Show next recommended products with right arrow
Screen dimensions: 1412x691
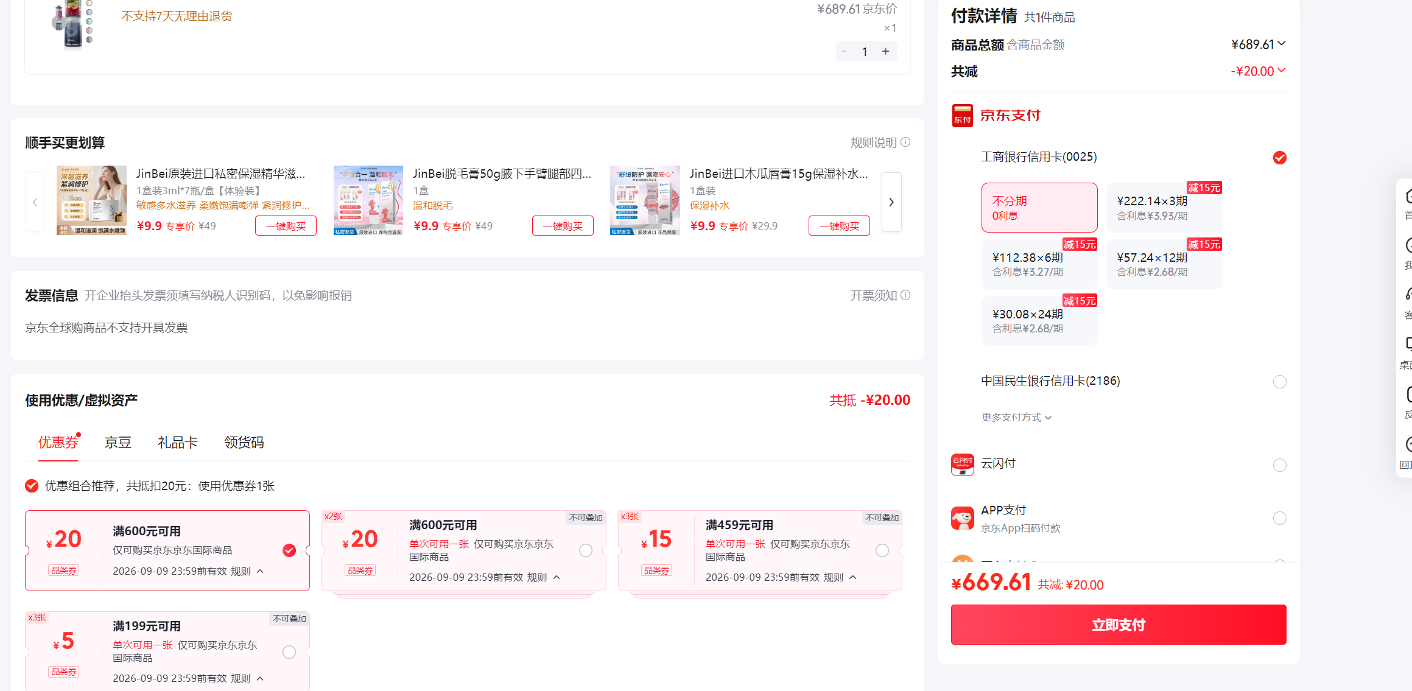point(891,202)
